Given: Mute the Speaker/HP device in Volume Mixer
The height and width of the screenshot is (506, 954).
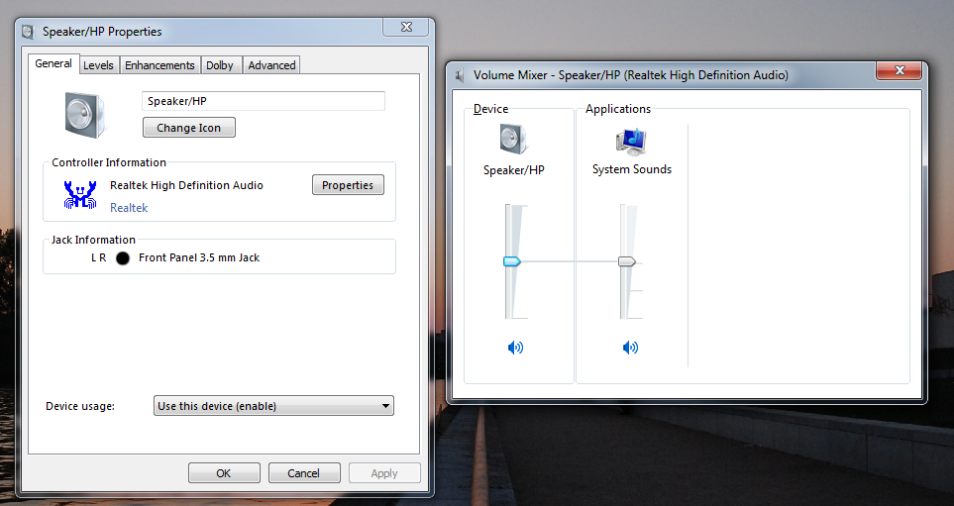Looking at the screenshot, I should [x=515, y=348].
